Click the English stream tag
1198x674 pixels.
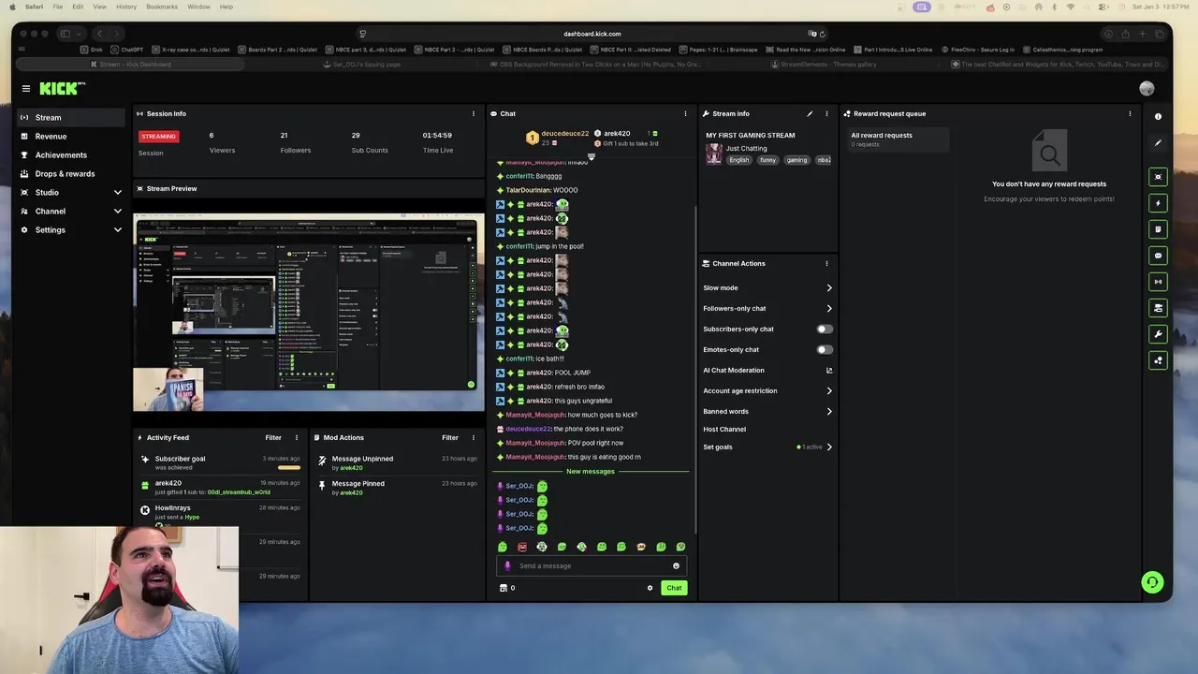tap(739, 160)
